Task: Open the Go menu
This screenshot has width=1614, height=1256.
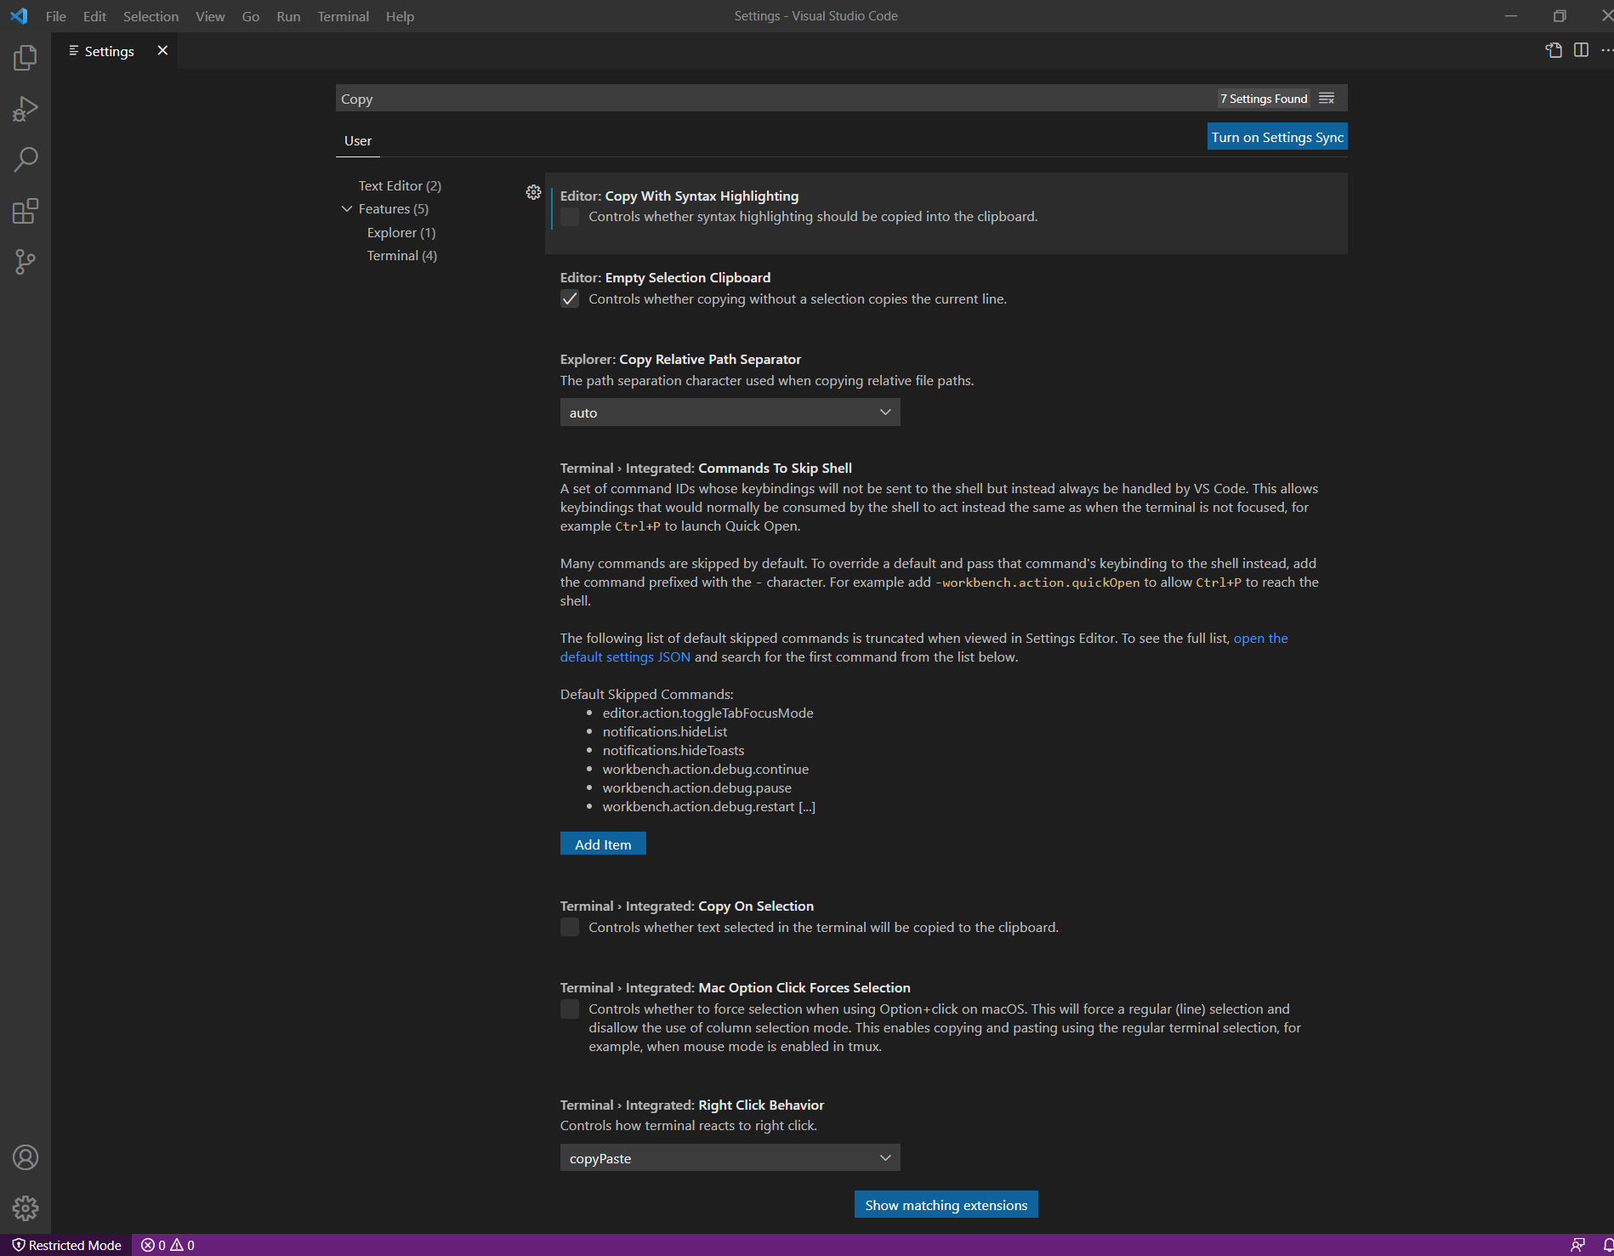Action: (x=251, y=16)
